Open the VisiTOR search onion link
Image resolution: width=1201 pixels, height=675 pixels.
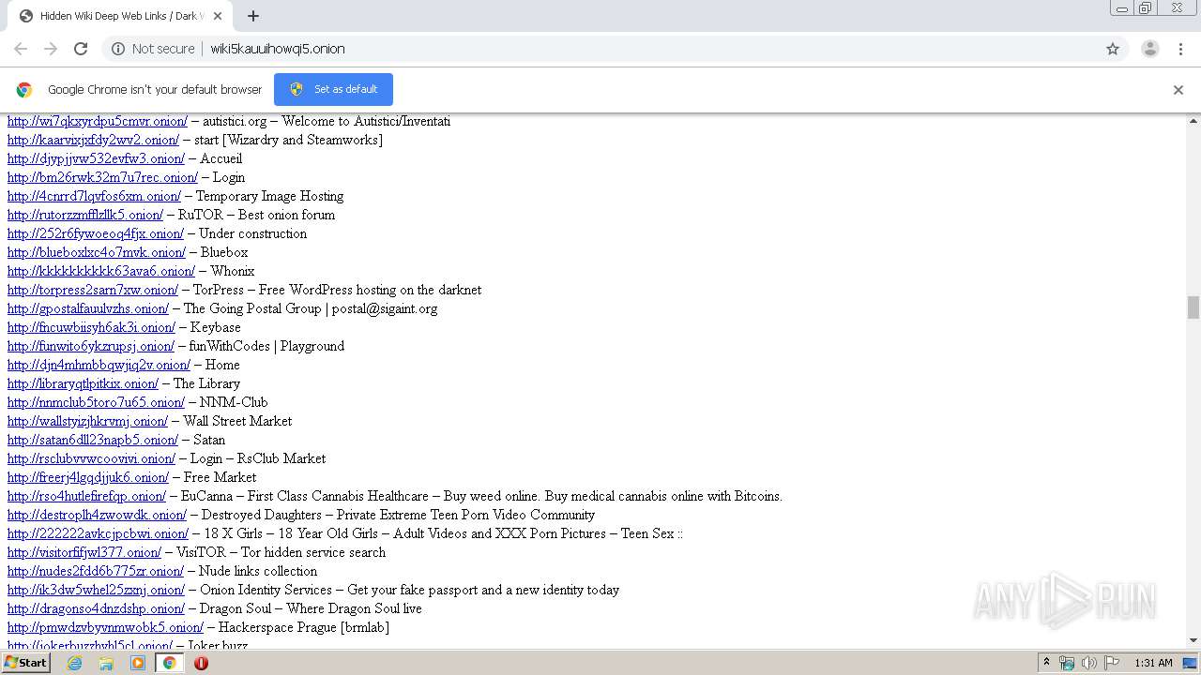click(84, 552)
